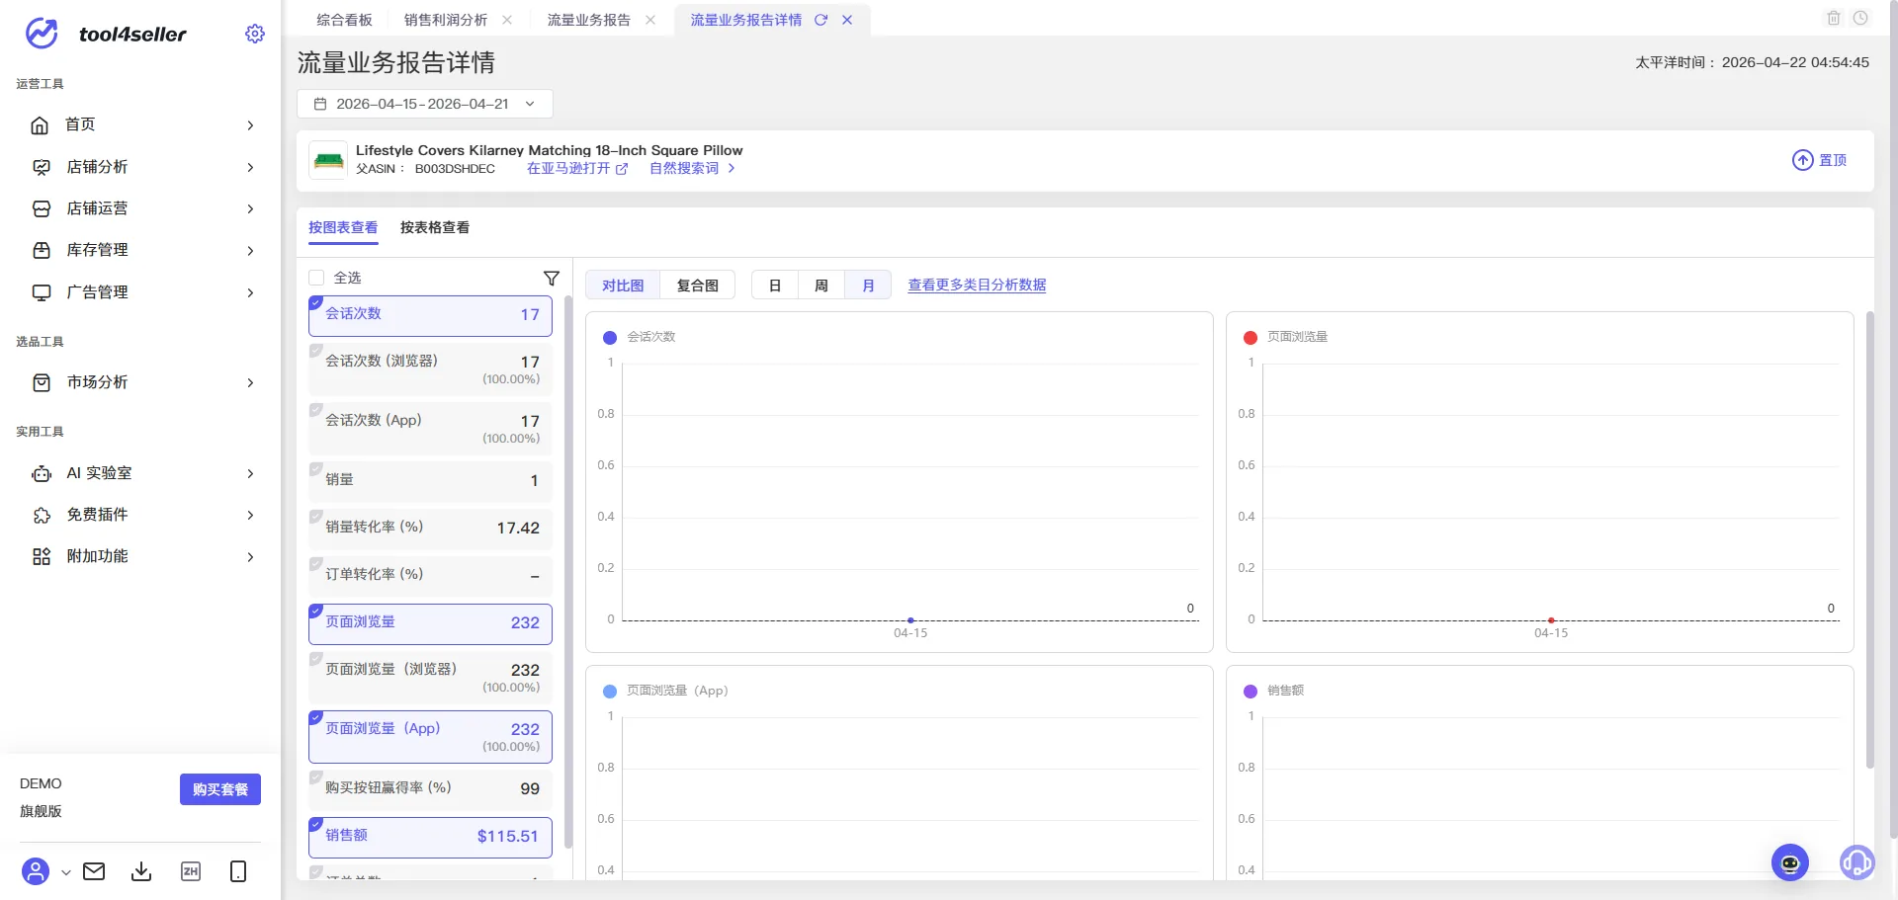Switch to the 流量业务报告 tab
Viewport: 1898px width, 900px height.
[x=588, y=20]
